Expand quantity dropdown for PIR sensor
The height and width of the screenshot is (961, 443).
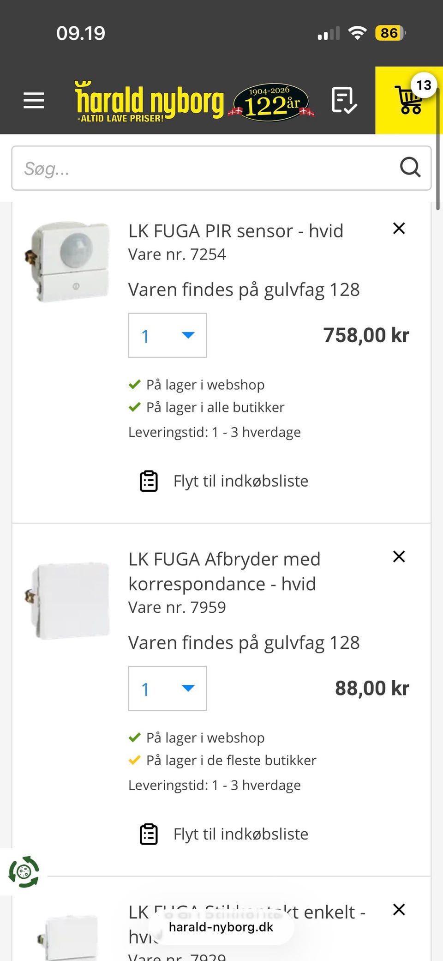point(168,336)
